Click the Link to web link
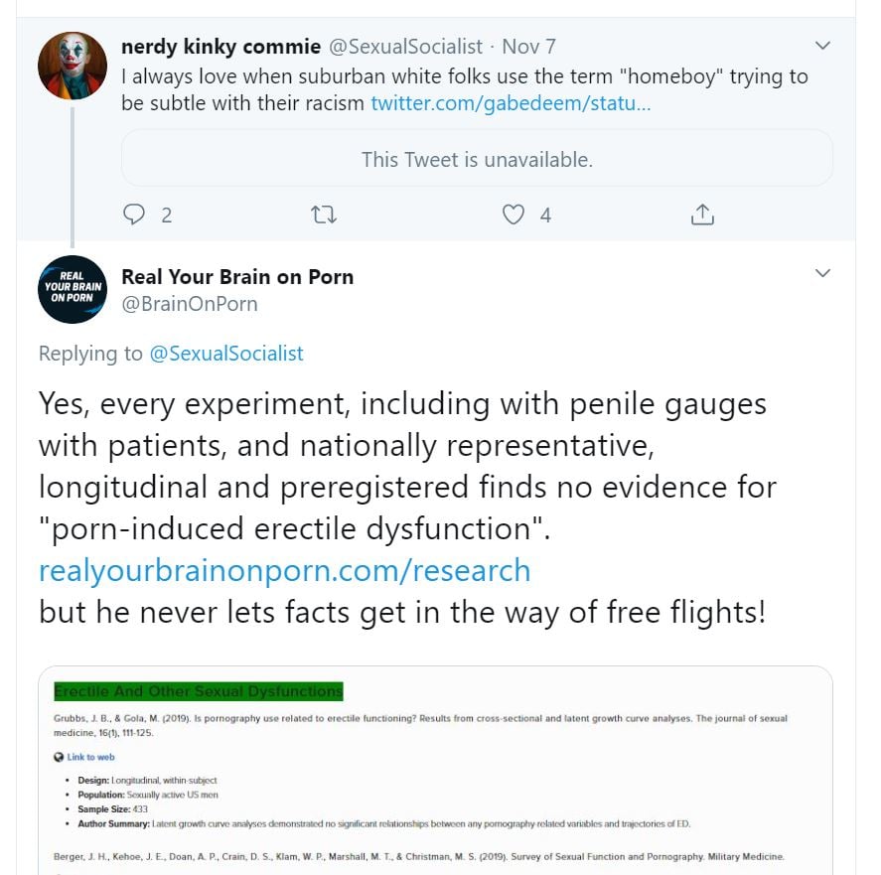The width and height of the screenshot is (881, 875). (90, 757)
